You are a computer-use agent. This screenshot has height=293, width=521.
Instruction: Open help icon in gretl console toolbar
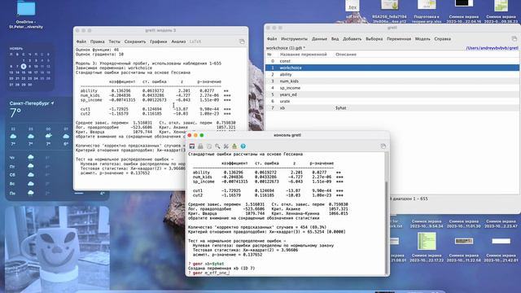(243, 146)
